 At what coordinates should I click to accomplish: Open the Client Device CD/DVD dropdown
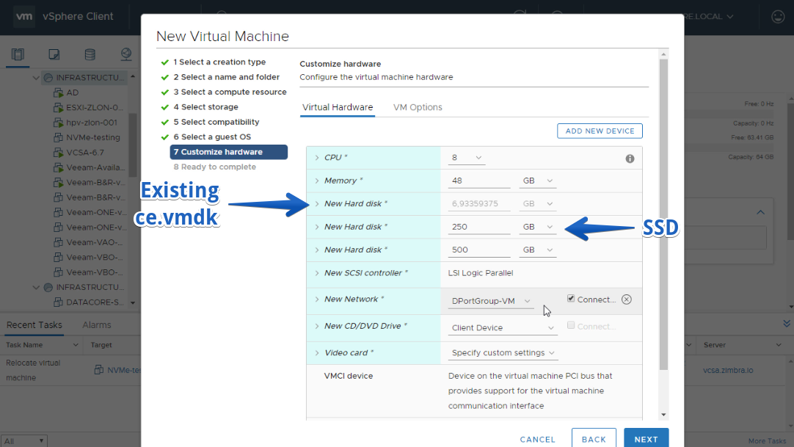click(503, 327)
